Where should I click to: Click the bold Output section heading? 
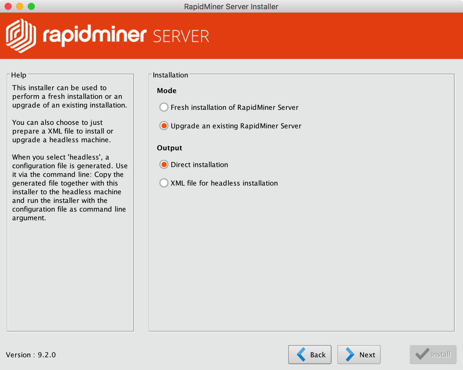(x=170, y=148)
